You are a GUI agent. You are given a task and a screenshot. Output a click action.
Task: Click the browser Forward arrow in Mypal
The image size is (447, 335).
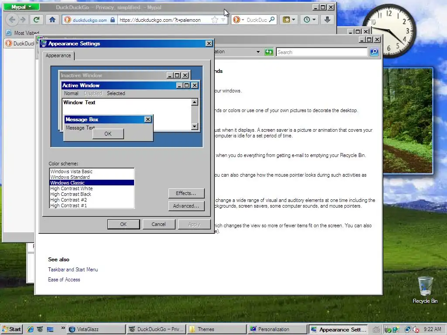(x=23, y=20)
